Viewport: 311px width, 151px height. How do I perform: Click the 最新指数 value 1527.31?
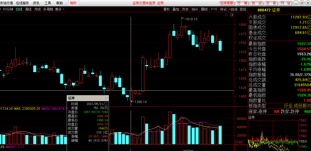tap(304, 44)
